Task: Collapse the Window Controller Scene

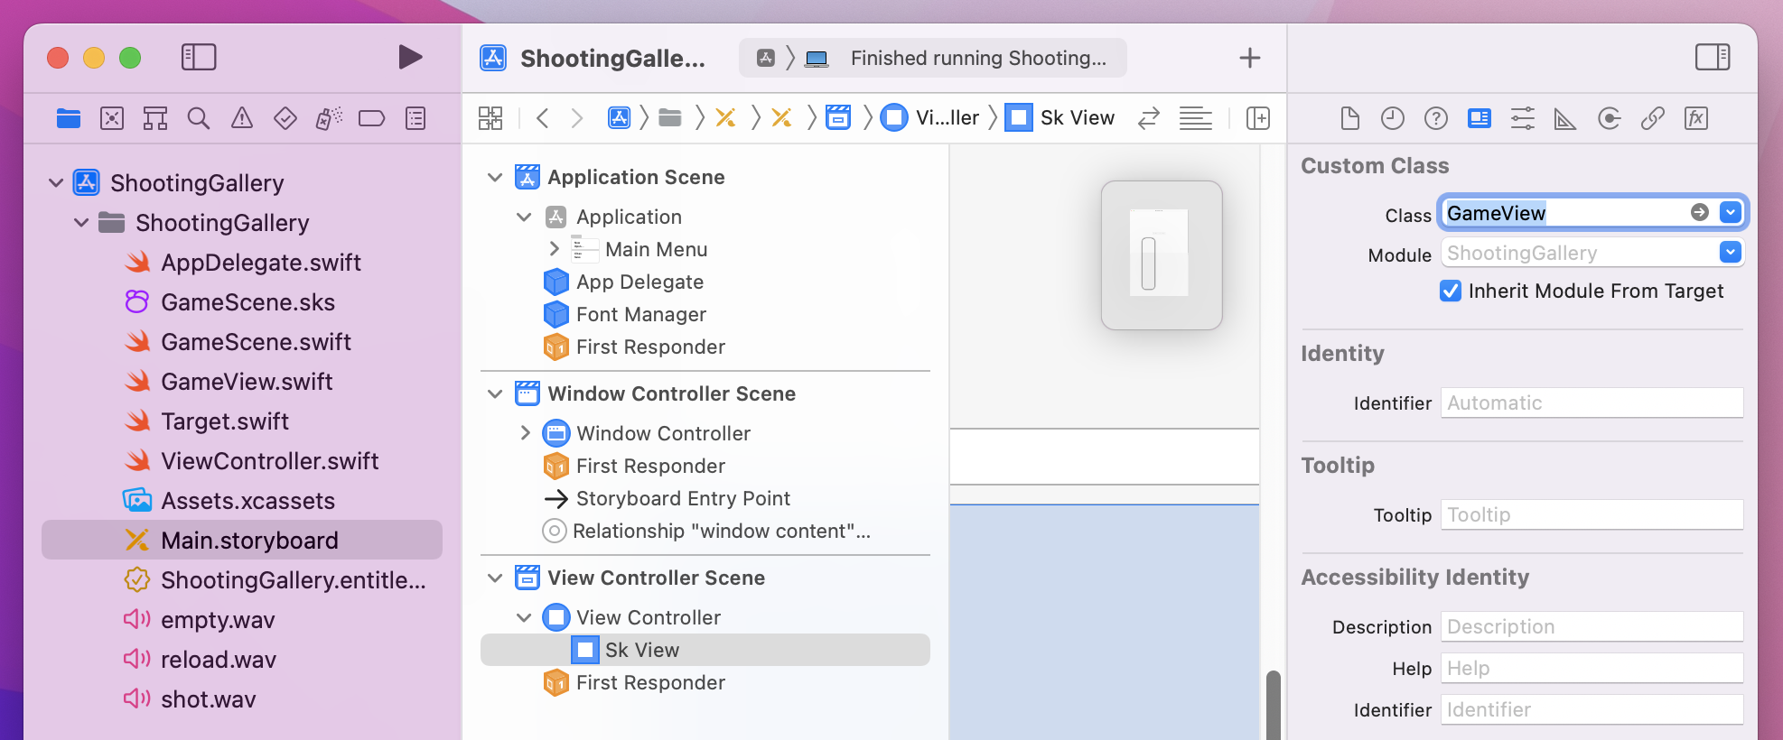Action: 495,393
